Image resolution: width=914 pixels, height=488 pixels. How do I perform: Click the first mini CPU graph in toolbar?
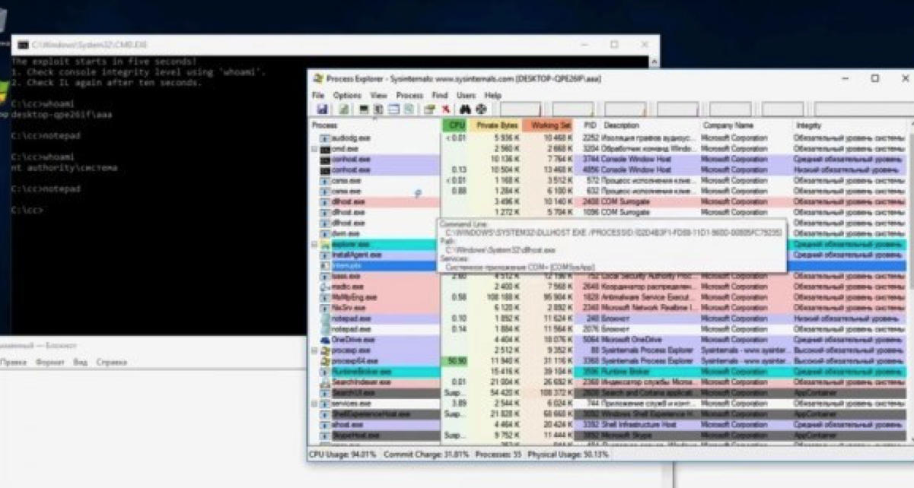(x=521, y=109)
